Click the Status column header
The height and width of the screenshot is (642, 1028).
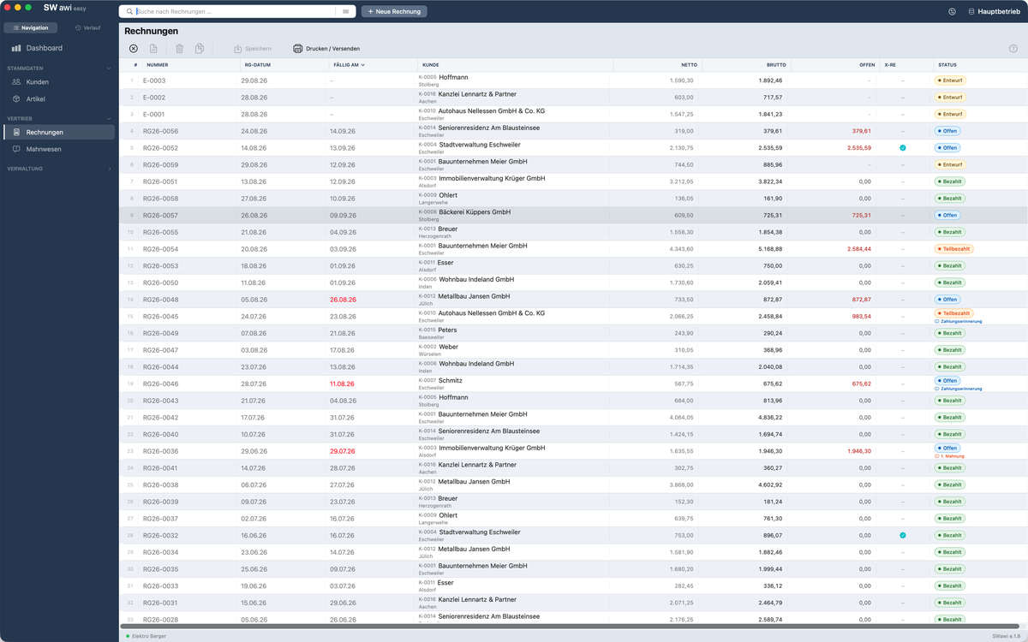947,65
